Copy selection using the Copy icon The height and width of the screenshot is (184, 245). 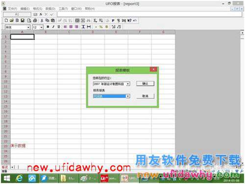(47, 21)
